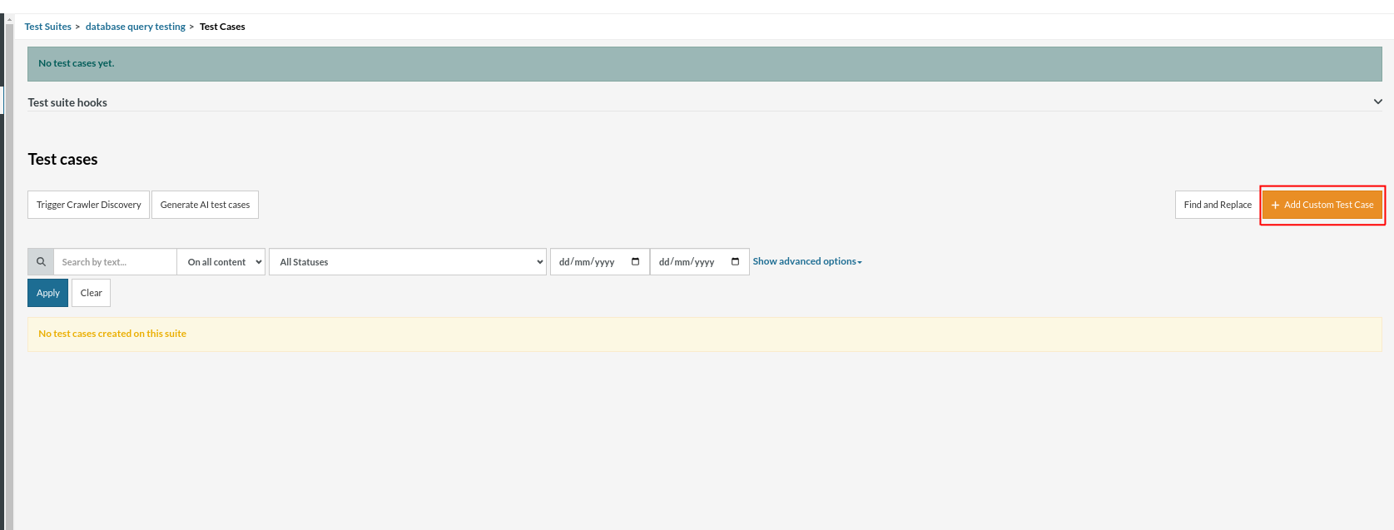1394x530 pixels.
Task: Open 'database query testing' breadcrumb link
Action: (x=136, y=27)
